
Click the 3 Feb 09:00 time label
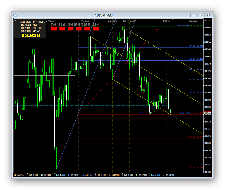32,175
